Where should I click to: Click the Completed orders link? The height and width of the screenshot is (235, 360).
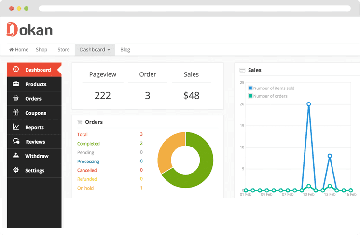[x=88, y=144]
